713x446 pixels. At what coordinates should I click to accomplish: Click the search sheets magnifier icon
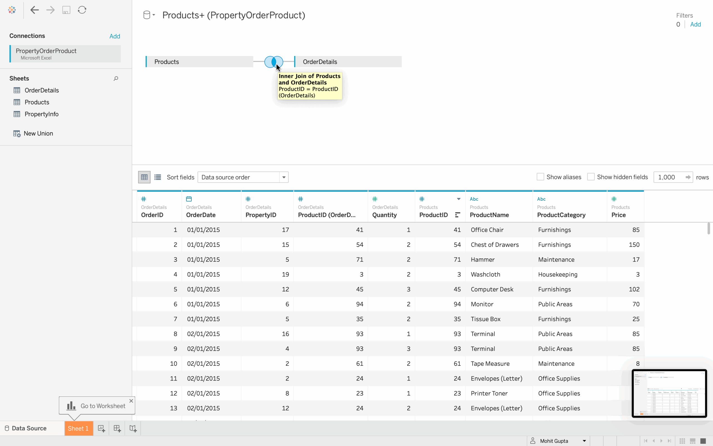(x=116, y=78)
